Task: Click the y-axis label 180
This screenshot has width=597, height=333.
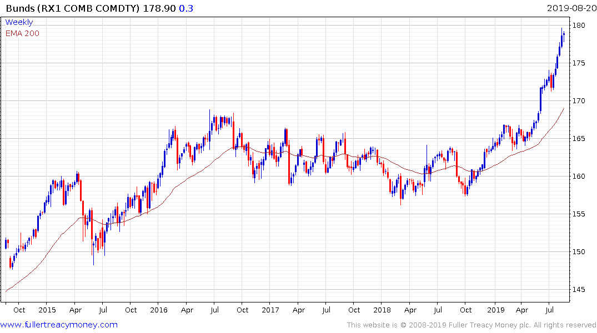Action: click(x=579, y=25)
